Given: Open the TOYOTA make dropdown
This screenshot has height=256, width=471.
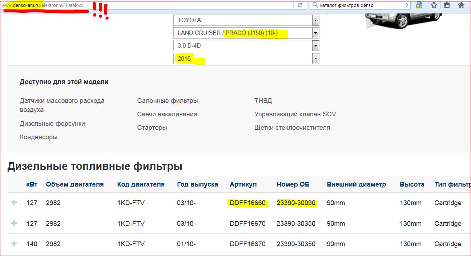Looking at the screenshot, I should click(x=315, y=20).
